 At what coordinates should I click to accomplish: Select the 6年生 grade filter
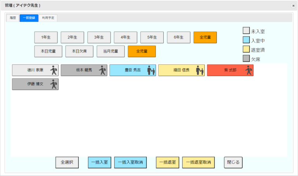pos(178,37)
